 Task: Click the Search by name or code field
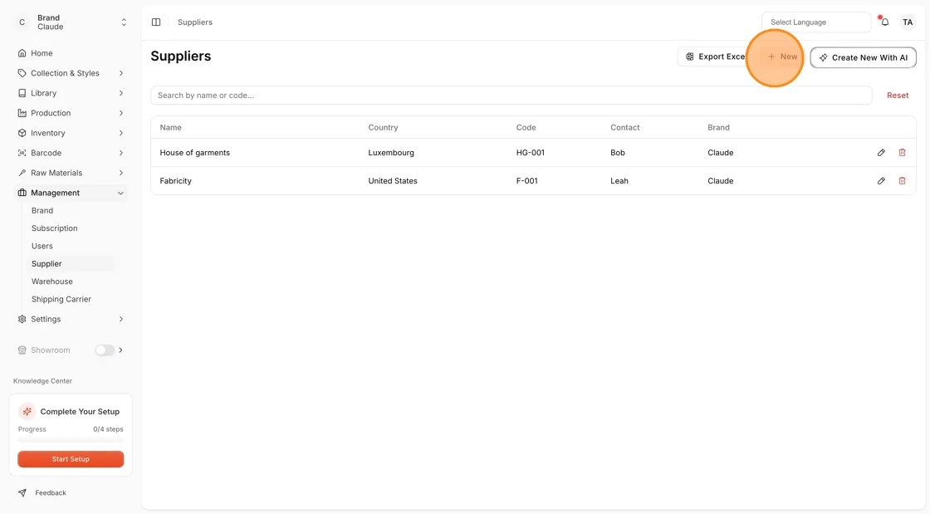(x=512, y=95)
